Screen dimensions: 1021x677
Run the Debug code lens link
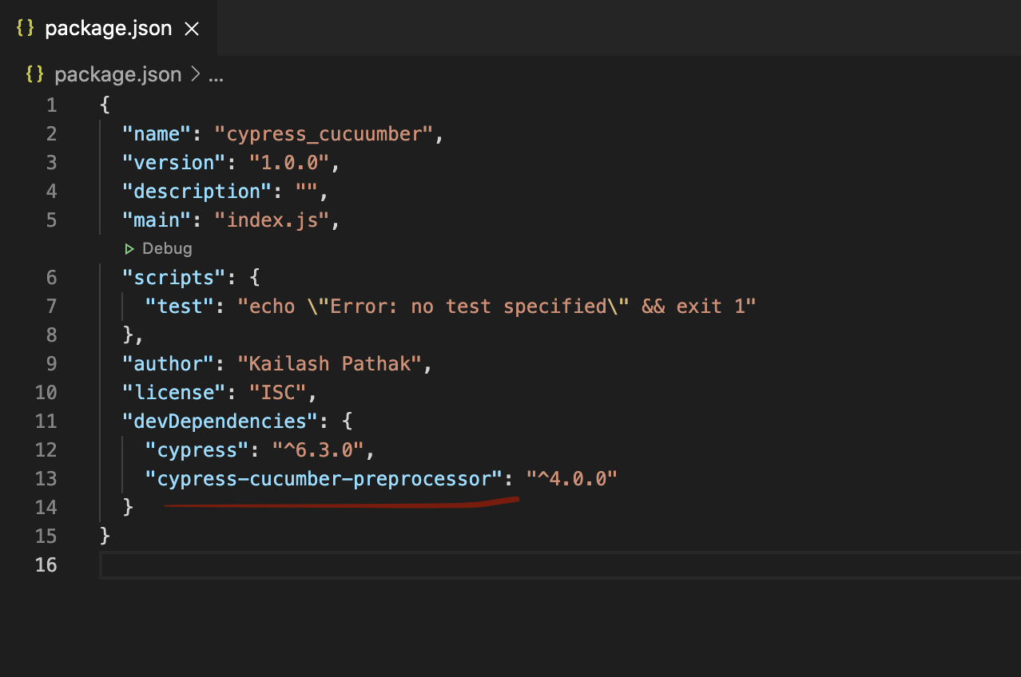tap(167, 248)
